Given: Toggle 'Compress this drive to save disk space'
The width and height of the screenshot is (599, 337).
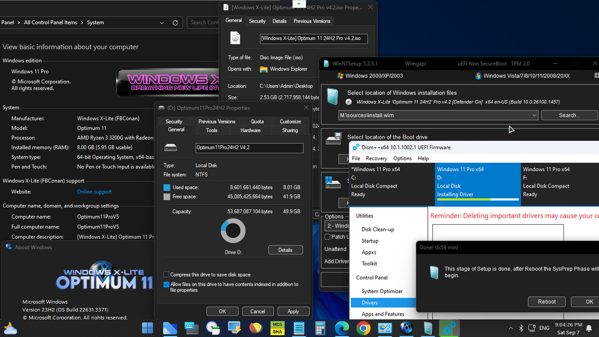Looking at the screenshot, I should coord(166,275).
